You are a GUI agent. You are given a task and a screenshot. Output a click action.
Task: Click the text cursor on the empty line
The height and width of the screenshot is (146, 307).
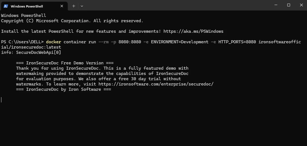click(1, 100)
